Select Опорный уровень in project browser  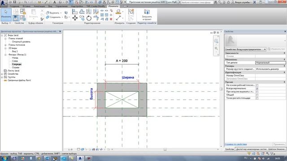pyautogui.click(x=21, y=42)
